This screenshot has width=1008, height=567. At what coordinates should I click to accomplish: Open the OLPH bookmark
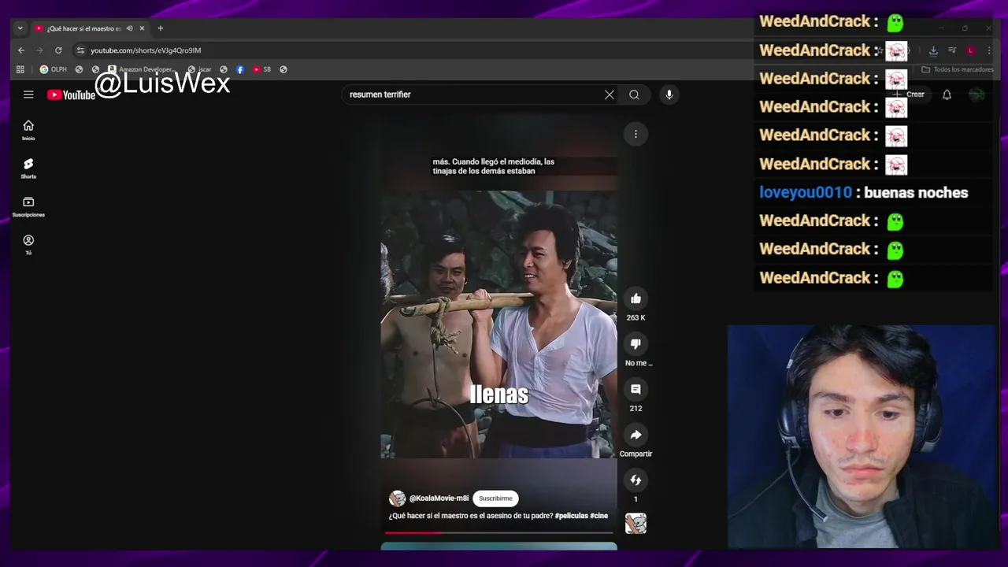point(54,69)
